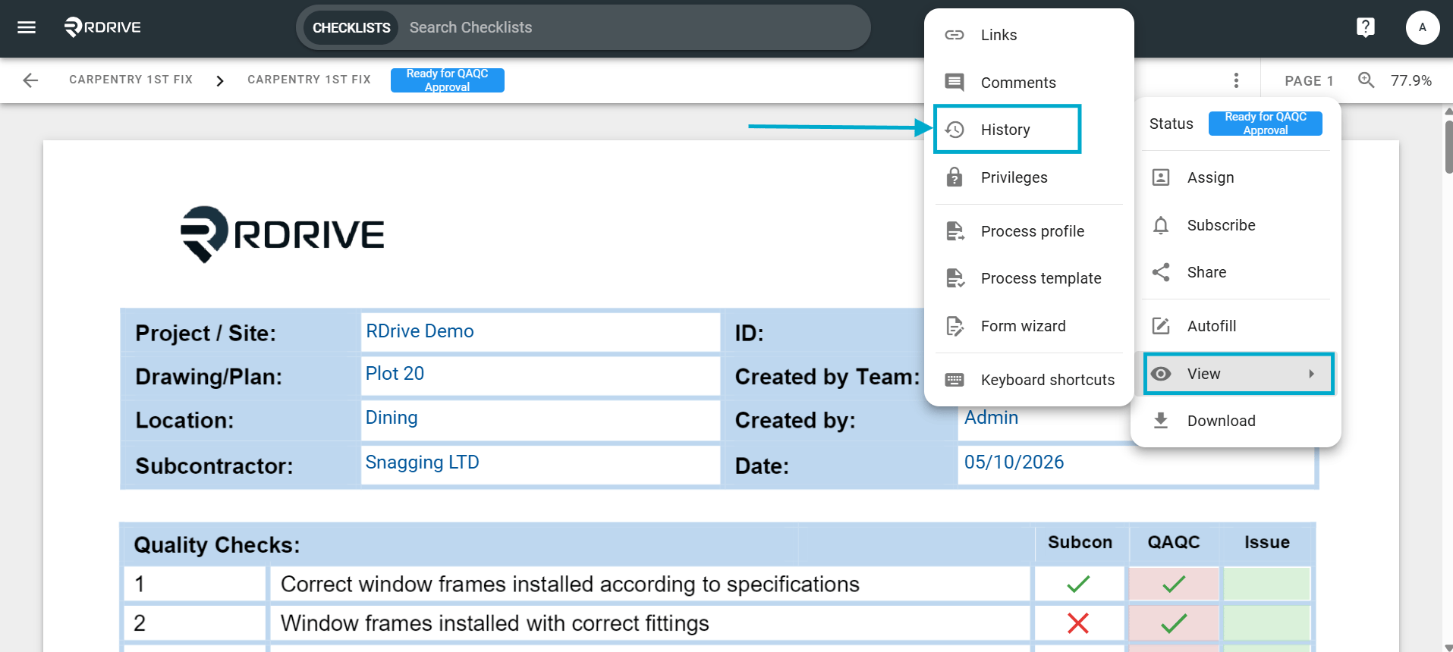This screenshot has width=1453, height=652.
Task: Subscribe to checklist notifications
Action: pyautogui.click(x=1236, y=225)
